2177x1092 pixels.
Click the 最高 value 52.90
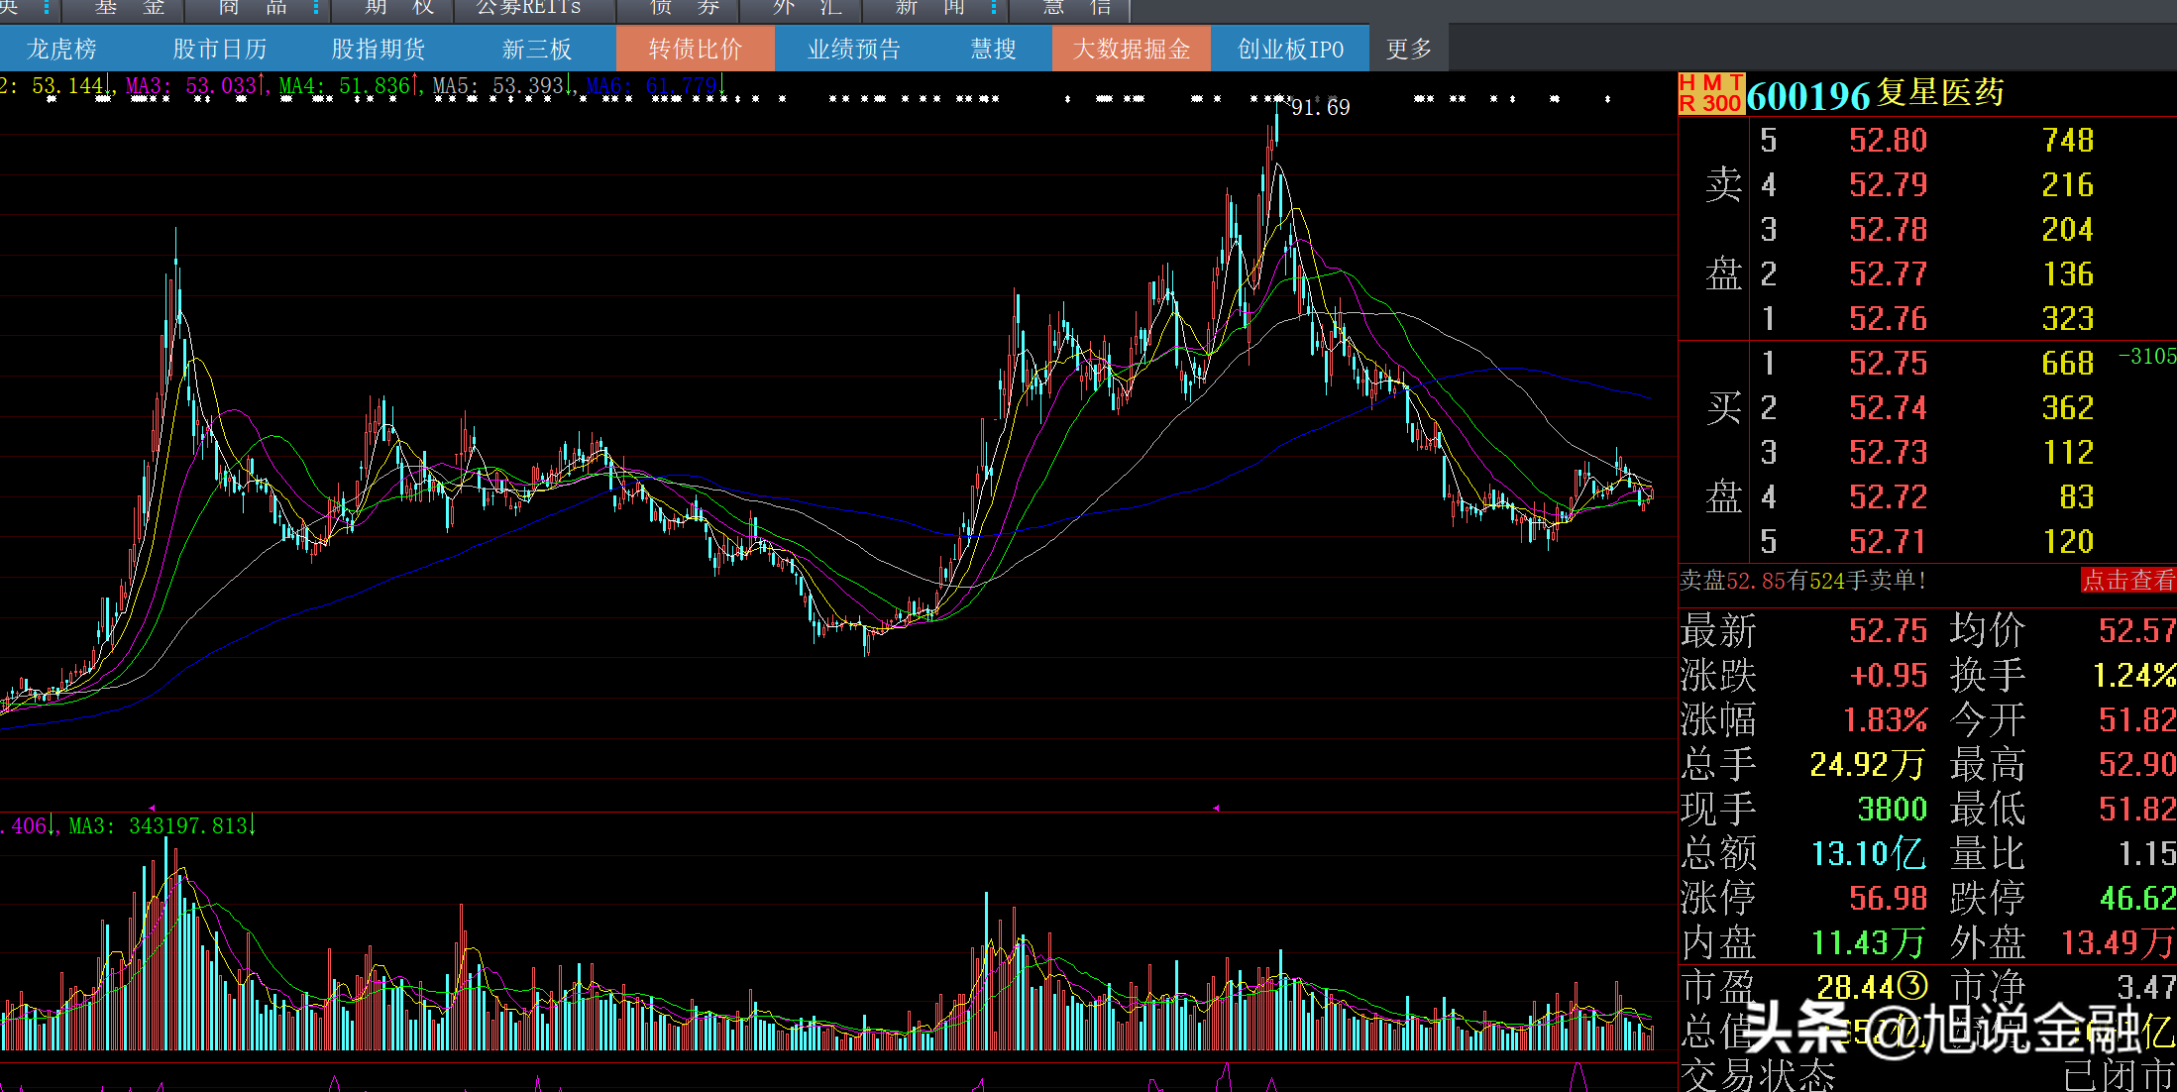click(2137, 765)
